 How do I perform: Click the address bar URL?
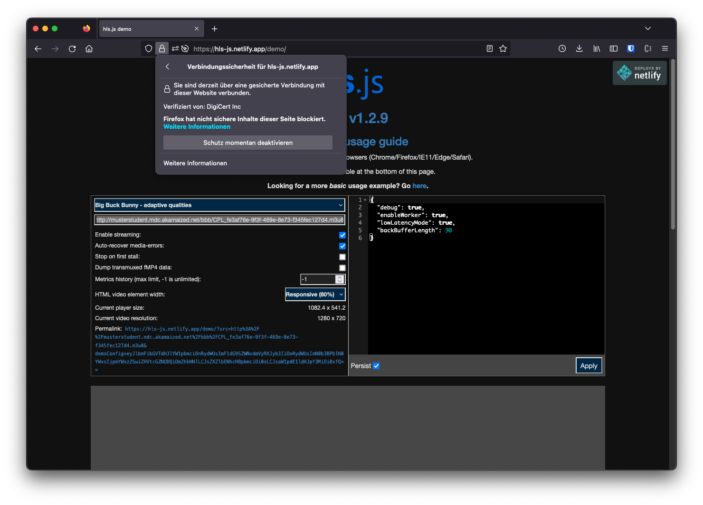click(239, 49)
